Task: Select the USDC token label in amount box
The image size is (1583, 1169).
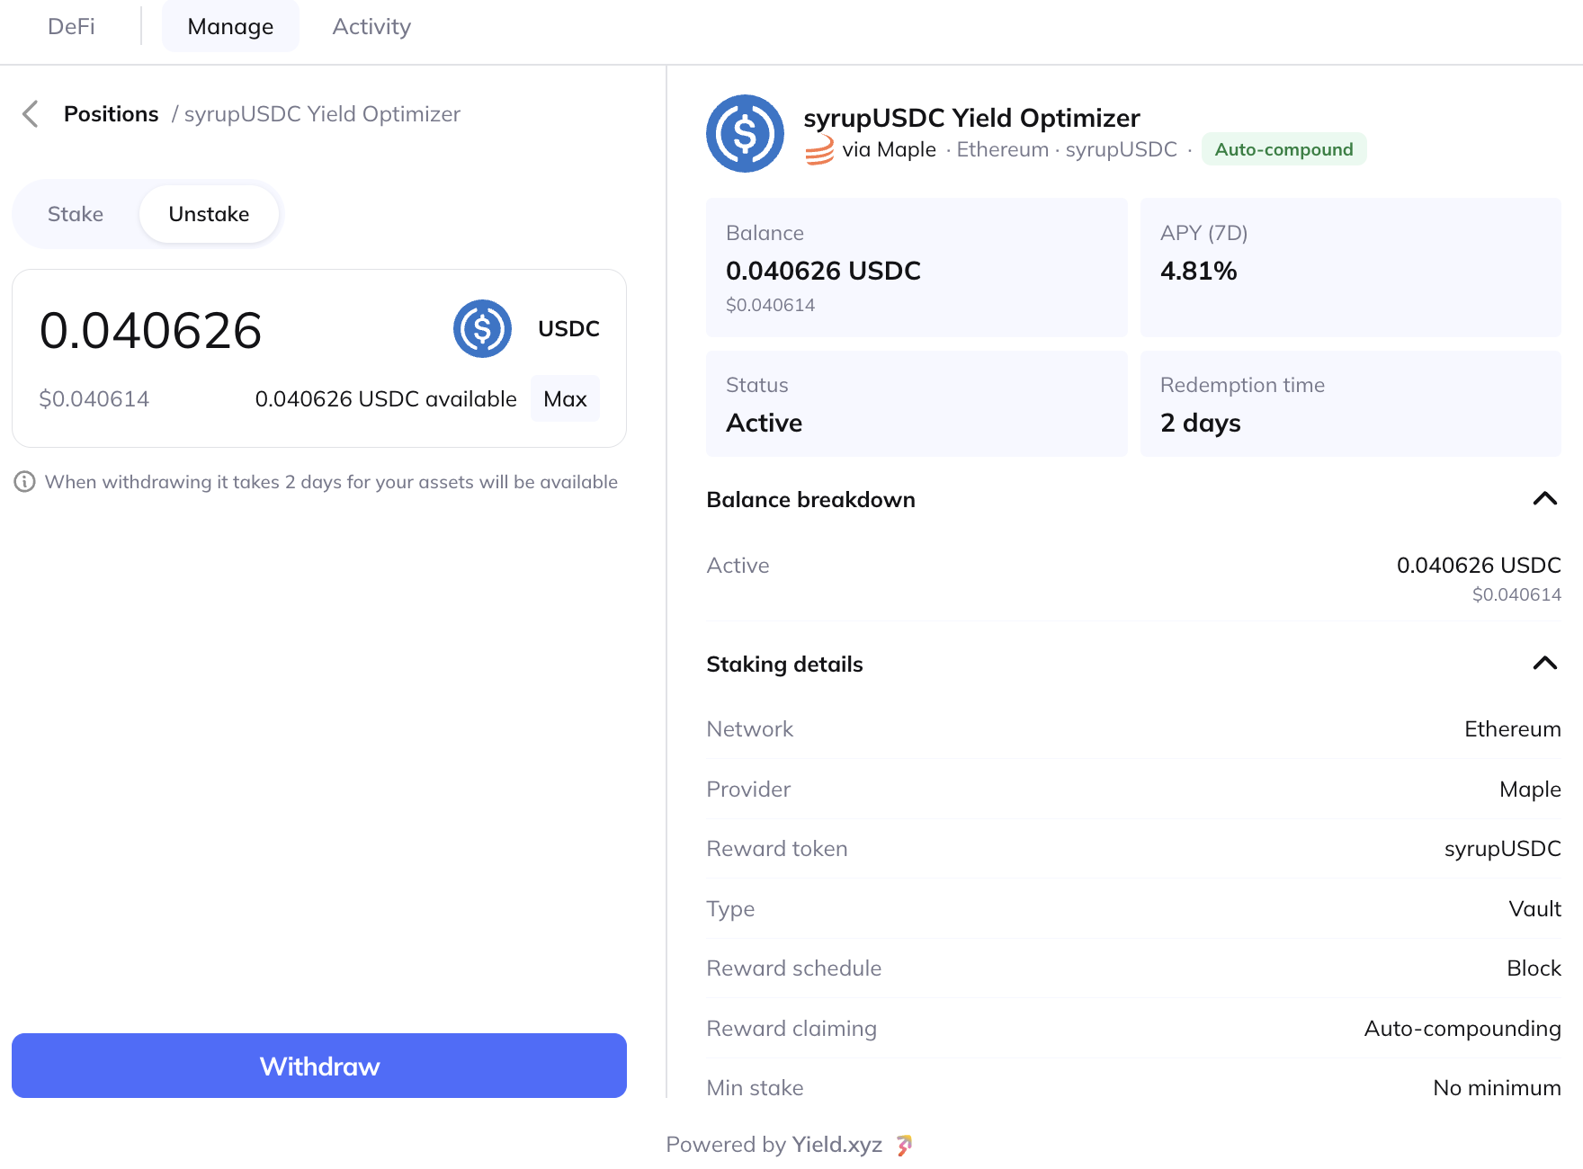Action: (x=568, y=329)
